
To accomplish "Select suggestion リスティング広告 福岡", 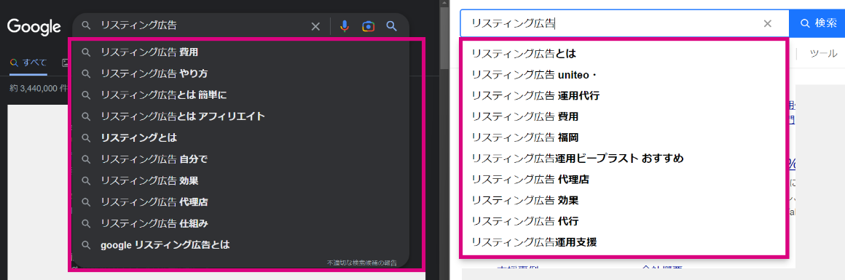I will click(x=624, y=137).
